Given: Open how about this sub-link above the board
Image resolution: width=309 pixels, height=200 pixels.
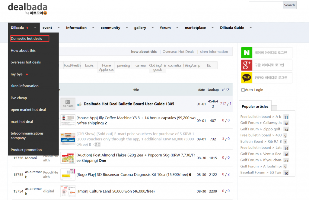Looking at the screenshot, I should coord(144,52).
